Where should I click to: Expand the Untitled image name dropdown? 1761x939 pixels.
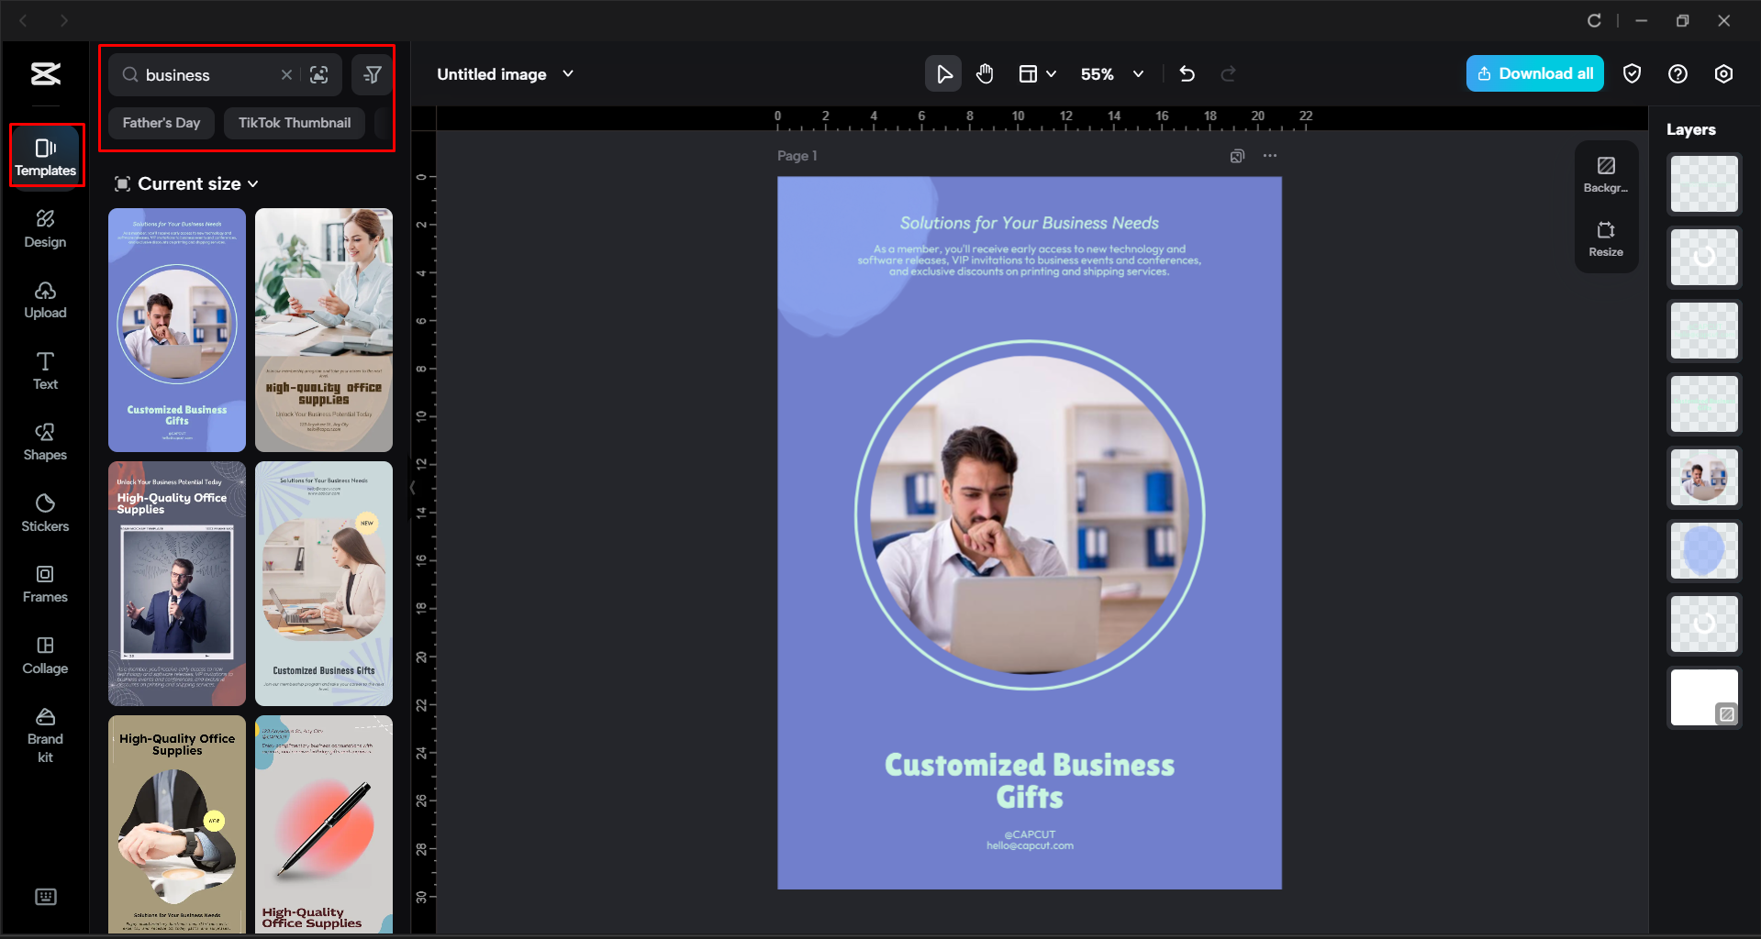pos(568,74)
